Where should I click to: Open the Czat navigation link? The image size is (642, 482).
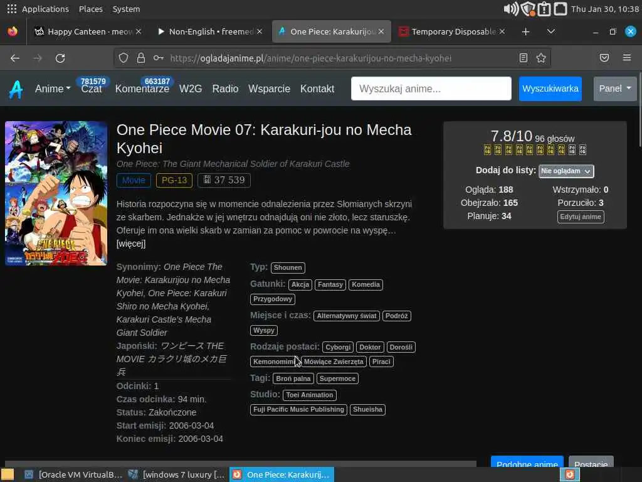click(92, 88)
